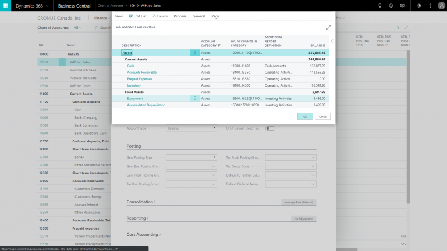Open Page menu
447x251 pixels.
pyautogui.click(x=215, y=16)
